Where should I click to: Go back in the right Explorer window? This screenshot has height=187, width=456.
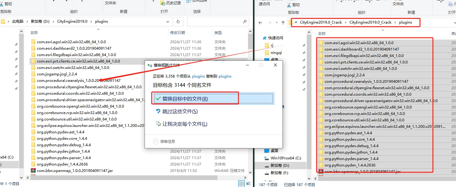pyautogui.click(x=260, y=23)
